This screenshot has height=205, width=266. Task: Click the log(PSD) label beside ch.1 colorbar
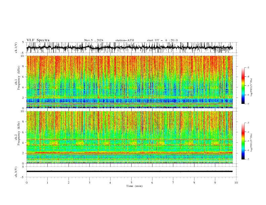tap(251, 87)
